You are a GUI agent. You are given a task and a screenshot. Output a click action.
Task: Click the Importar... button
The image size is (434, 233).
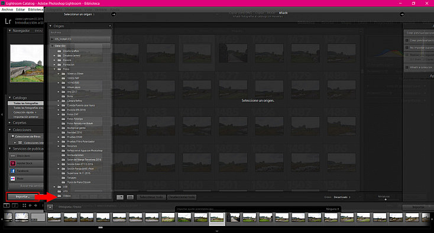coord(22,196)
